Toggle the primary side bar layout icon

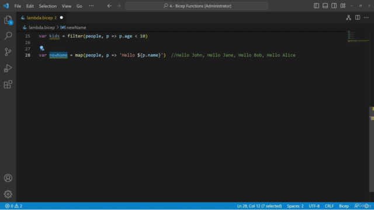(x=316, y=6)
